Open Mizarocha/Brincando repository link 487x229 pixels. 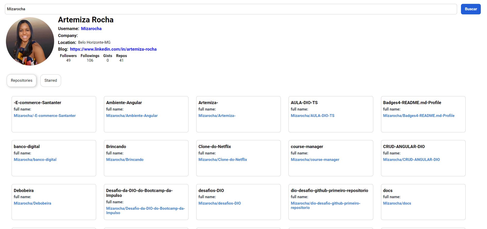tap(125, 160)
